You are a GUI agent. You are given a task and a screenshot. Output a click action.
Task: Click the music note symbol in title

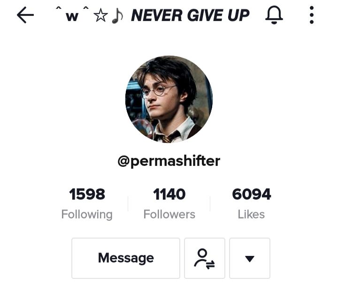pyautogui.click(x=117, y=16)
